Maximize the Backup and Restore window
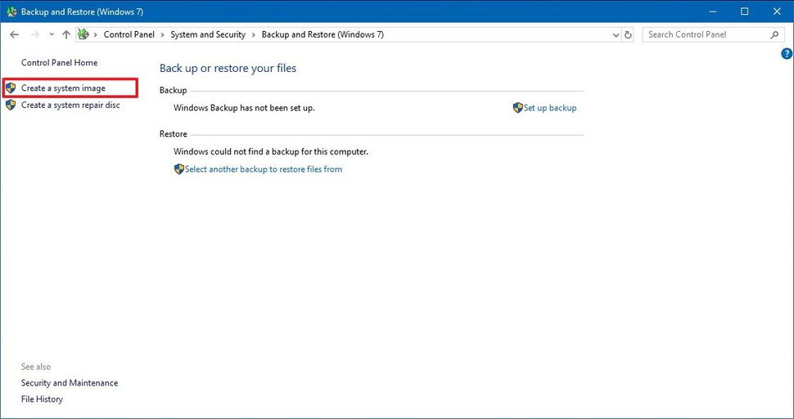The height and width of the screenshot is (419, 794). pos(744,11)
